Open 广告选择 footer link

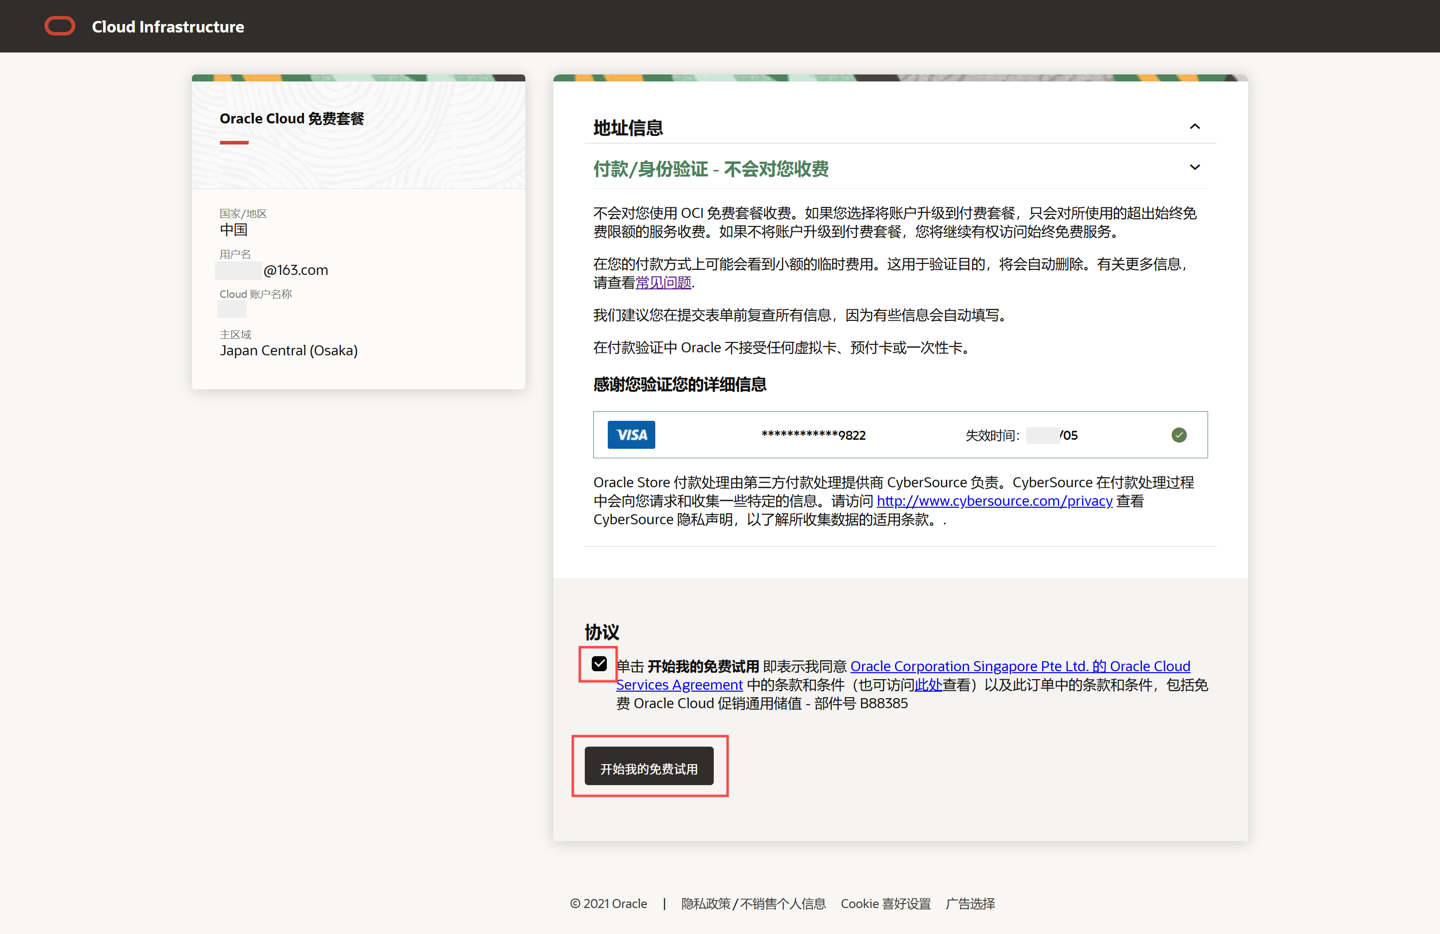tap(970, 903)
